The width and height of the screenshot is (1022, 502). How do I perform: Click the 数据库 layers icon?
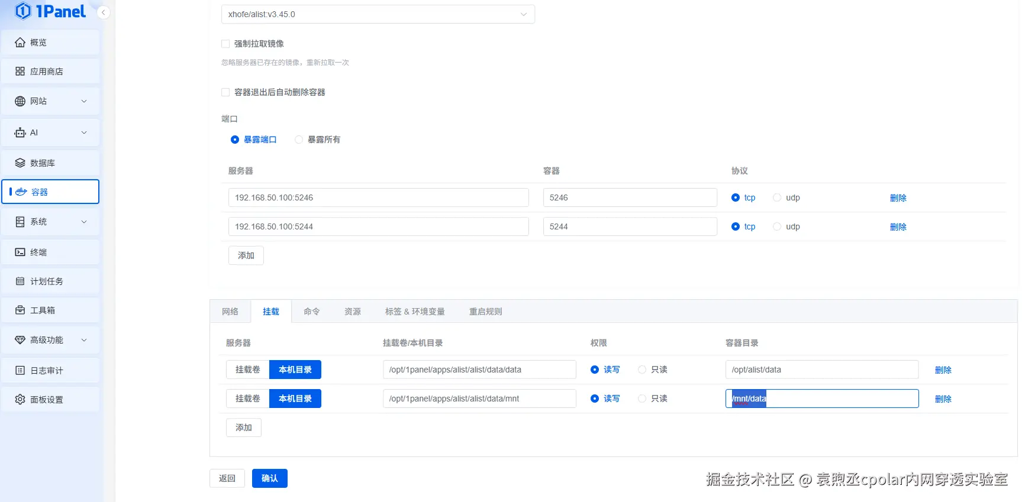[x=20, y=163]
